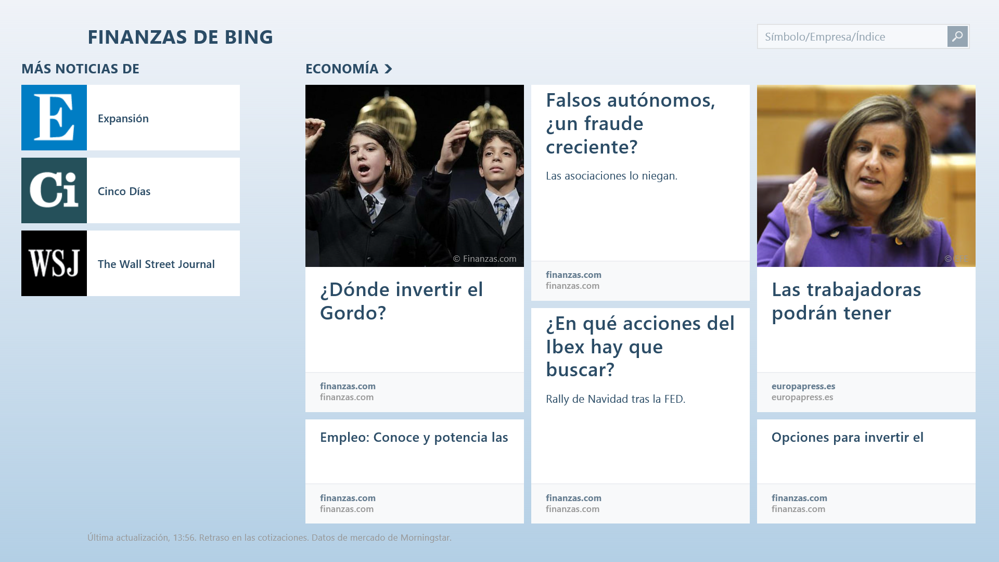This screenshot has width=999, height=562.
Task: Click the Símbolo/Empresa/Índice search field
Action: pos(852,36)
